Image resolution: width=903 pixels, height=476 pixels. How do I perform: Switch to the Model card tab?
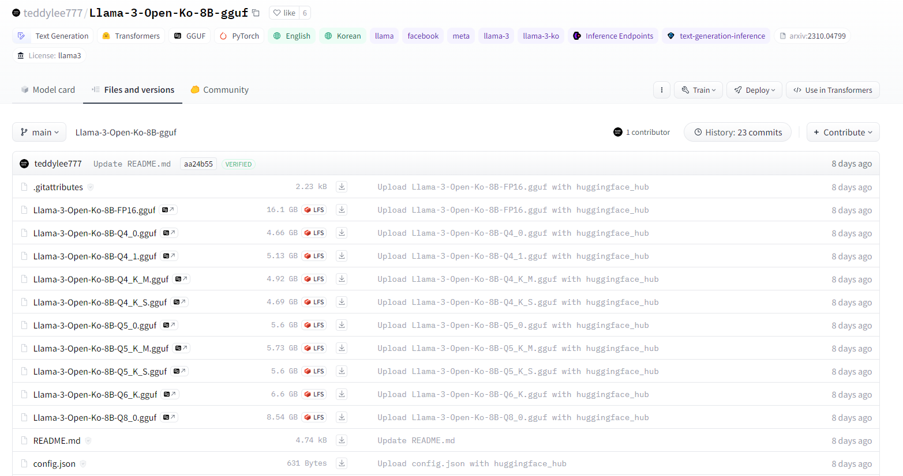tap(48, 90)
